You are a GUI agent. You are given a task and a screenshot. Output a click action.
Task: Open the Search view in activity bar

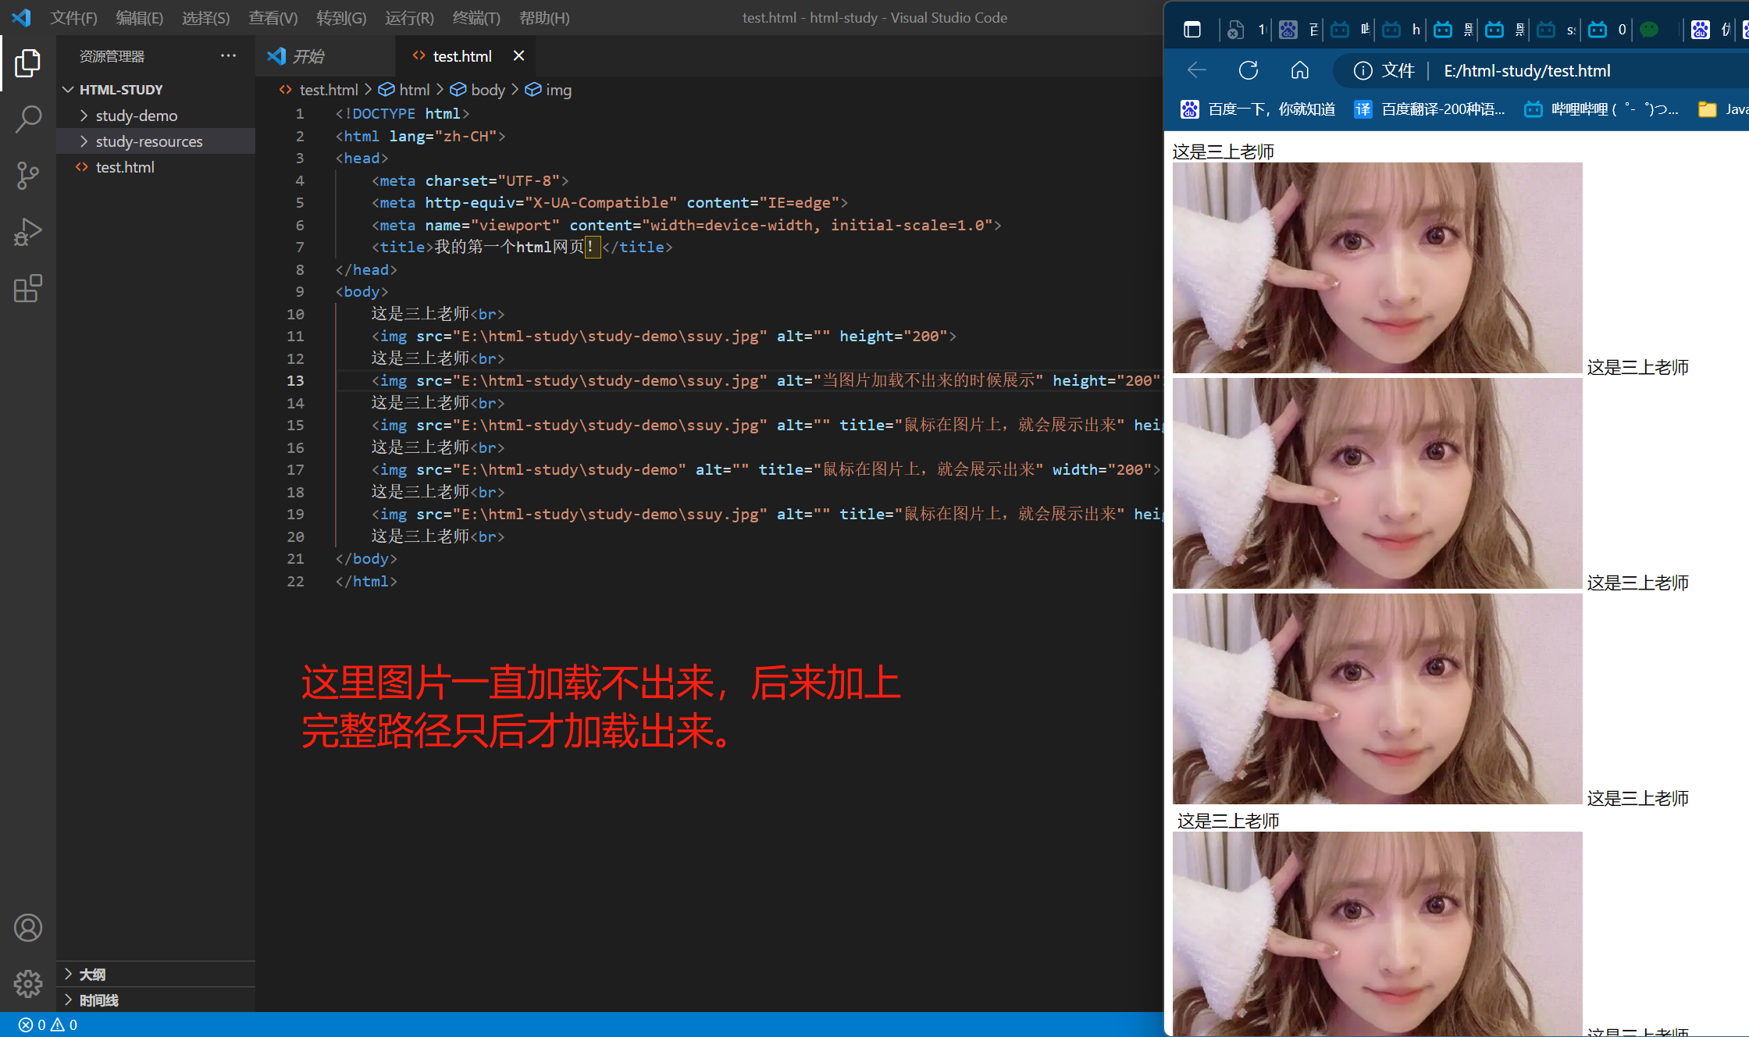[x=27, y=119]
